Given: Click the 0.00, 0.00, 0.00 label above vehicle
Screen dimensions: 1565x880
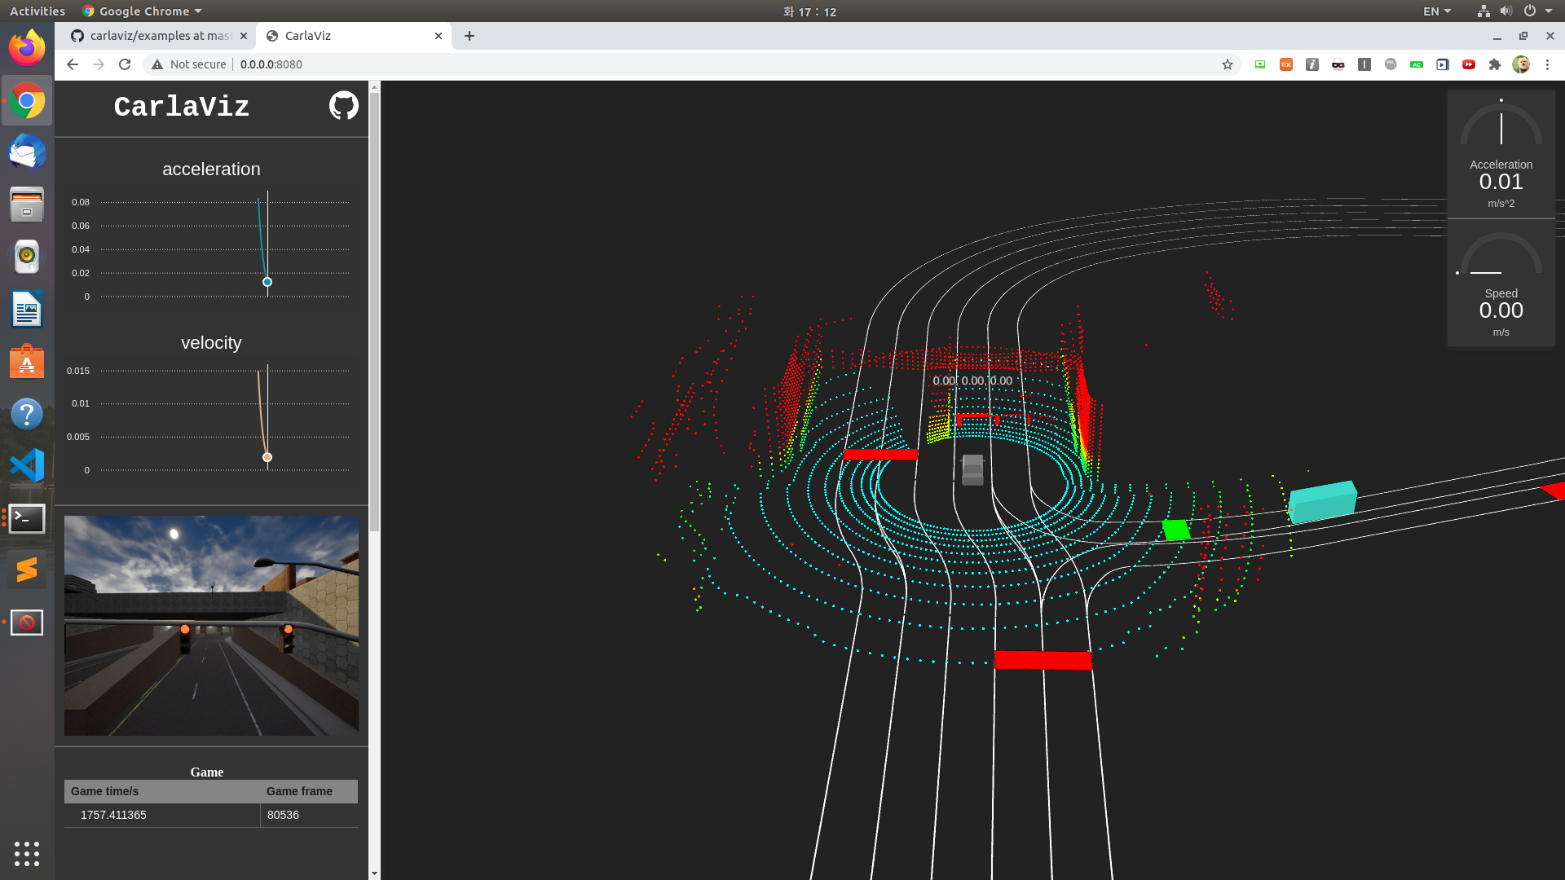Looking at the screenshot, I should coord(972,381).
